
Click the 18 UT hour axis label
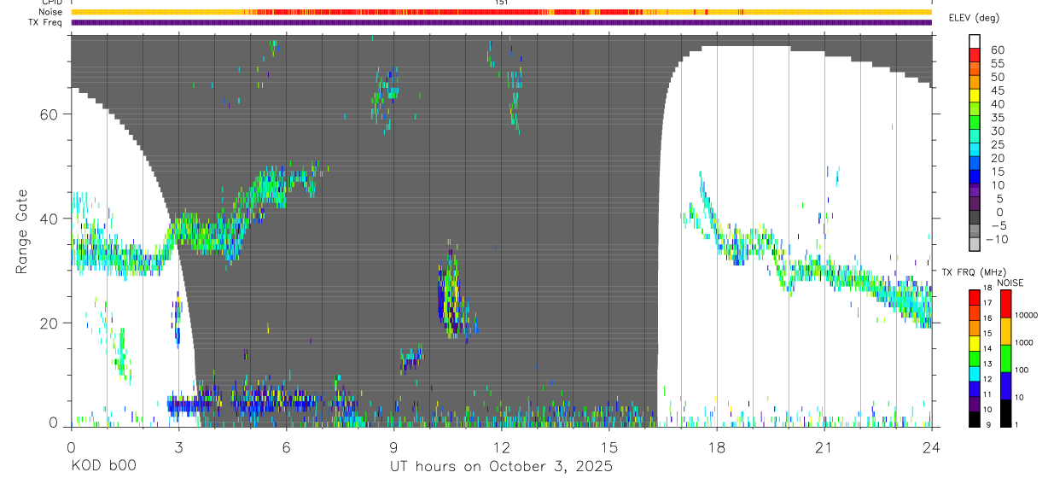[716, 446]
